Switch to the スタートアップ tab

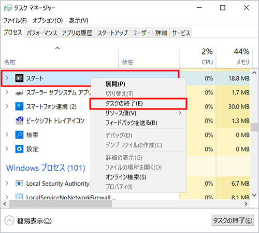[x=112, y=33]
